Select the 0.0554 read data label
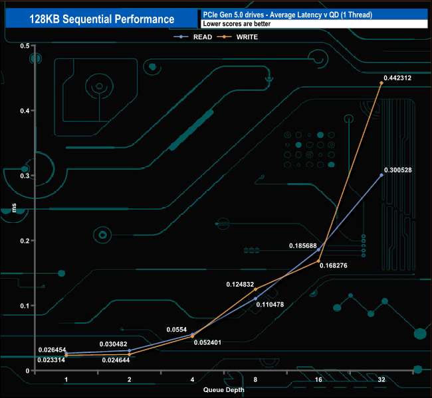 coord(177,330)
